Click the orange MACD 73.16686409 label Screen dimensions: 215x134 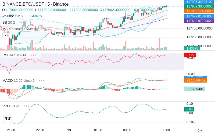point(196,80)
